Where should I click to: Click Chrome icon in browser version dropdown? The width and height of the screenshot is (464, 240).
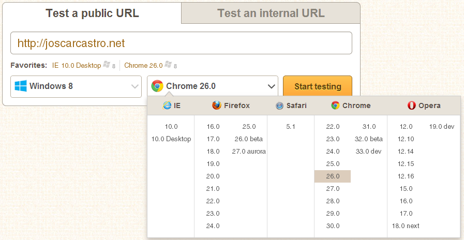point(157,86)
